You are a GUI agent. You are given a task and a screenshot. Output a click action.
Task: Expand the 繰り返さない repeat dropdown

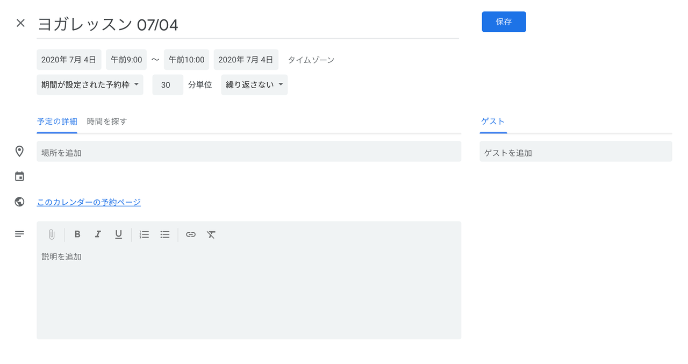click(x=254, y=85)
